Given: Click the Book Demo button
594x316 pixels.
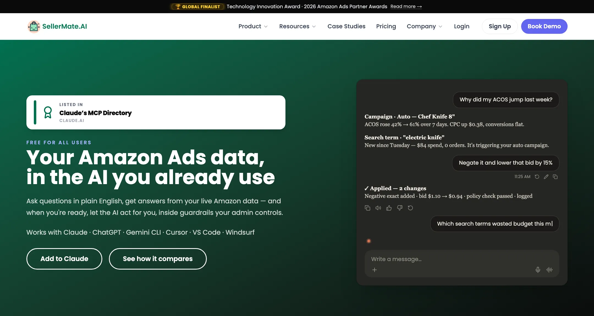Looking at the screenshot, I should (544, 26).
